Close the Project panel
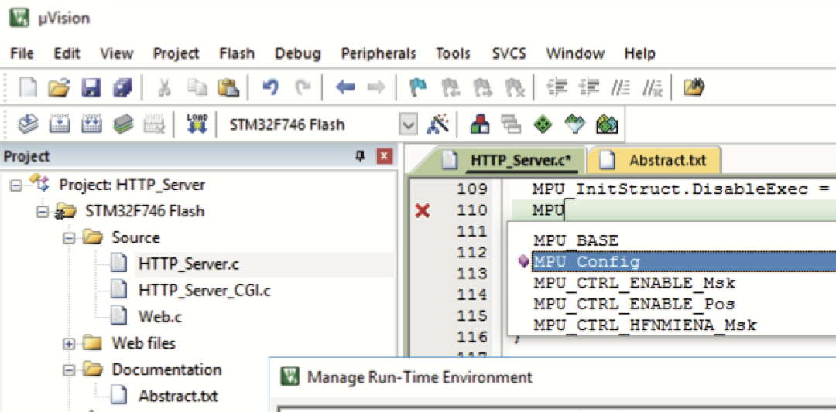 pos(385,156)
